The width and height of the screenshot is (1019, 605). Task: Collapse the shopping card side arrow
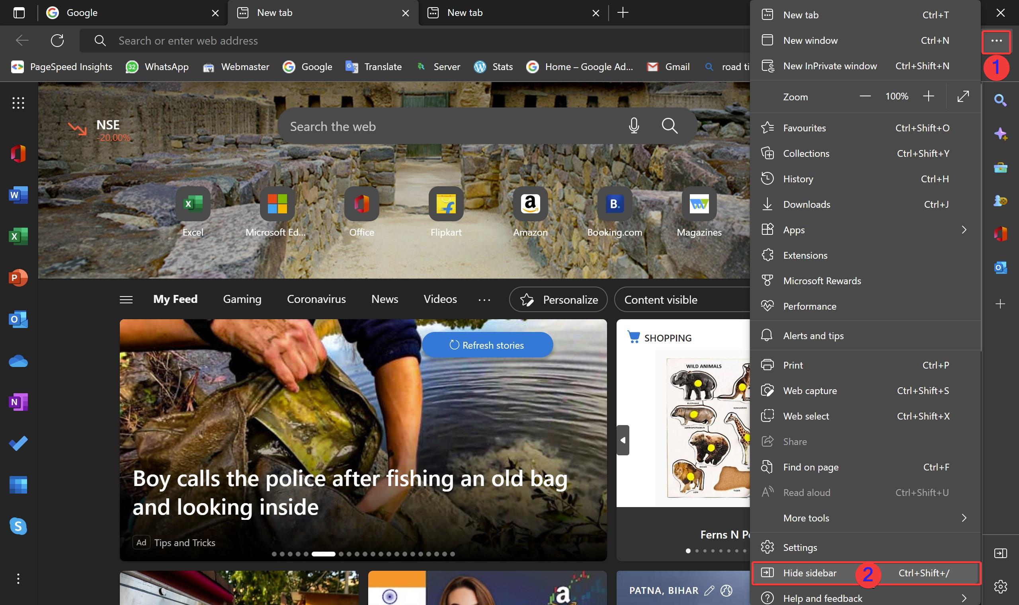tap(623, 440)
